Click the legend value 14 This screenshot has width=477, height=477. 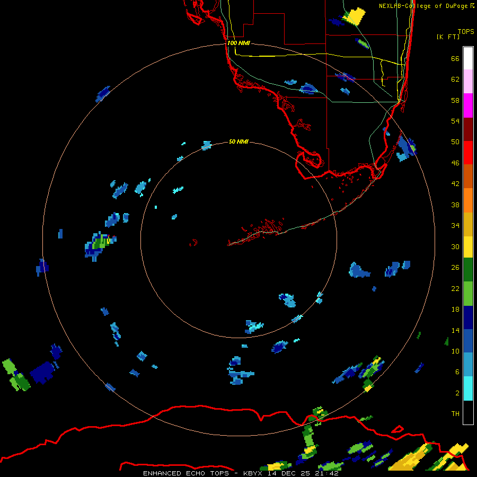coord(455,330)
